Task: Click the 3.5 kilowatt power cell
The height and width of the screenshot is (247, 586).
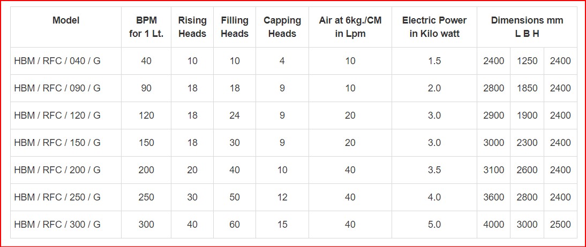Action: [434, 170]
